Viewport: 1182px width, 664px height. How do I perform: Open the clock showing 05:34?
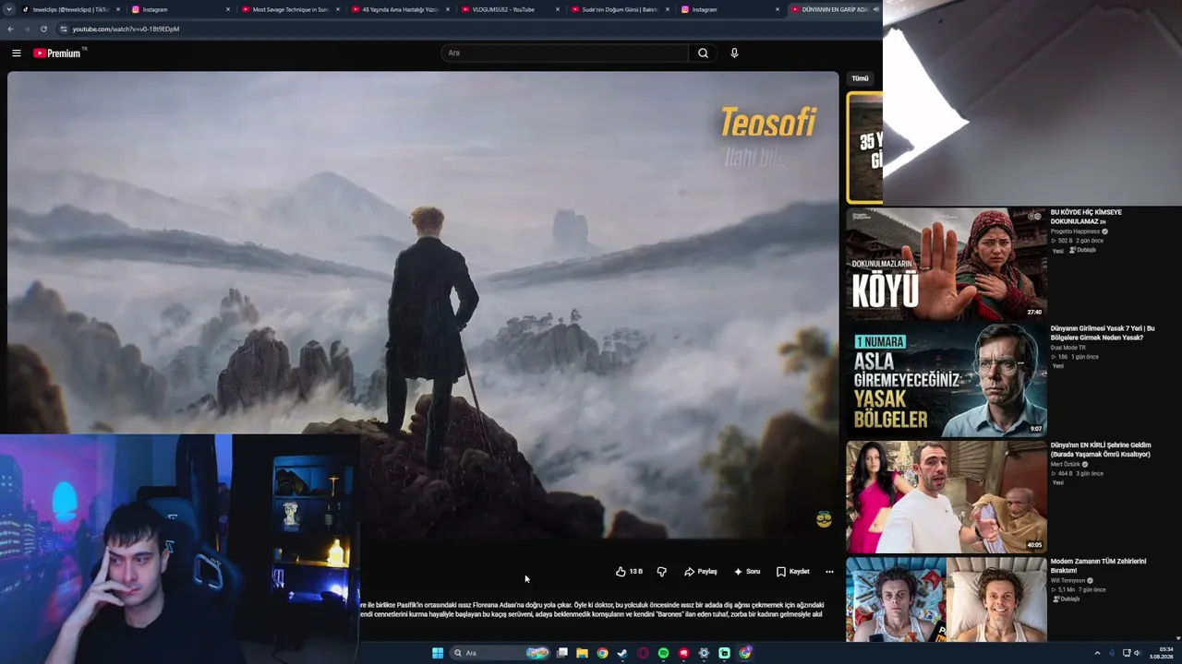(x=1161, y=653)
